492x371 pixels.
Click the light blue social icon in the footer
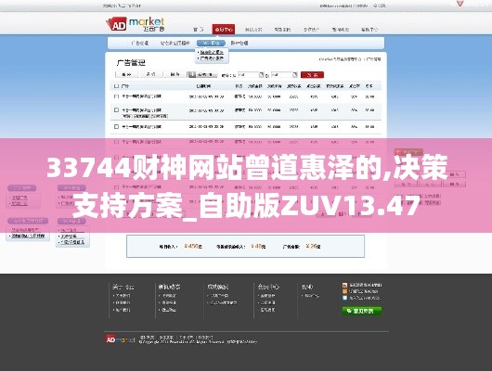tap(344, 298)
